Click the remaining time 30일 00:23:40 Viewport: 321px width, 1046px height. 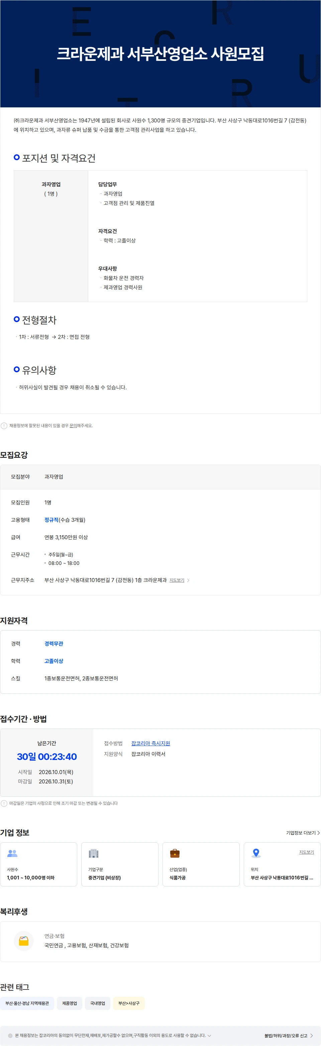(47, 756)
